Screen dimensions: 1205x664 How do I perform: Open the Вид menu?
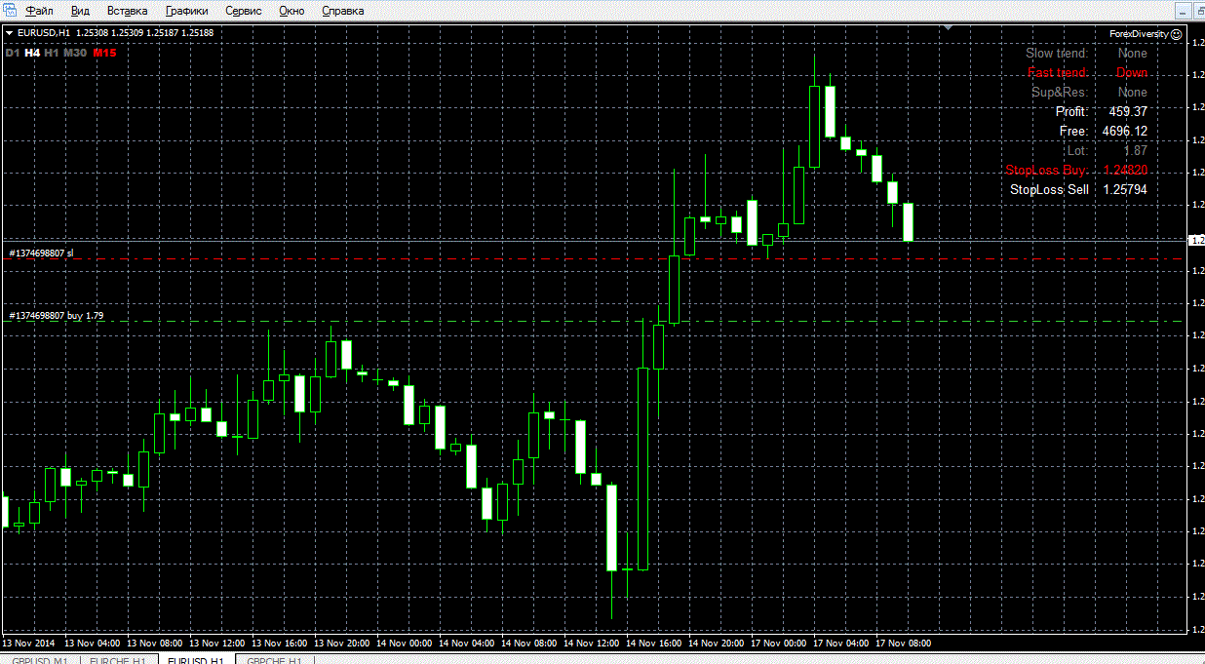pyautogui.click(x=81, y=11)
